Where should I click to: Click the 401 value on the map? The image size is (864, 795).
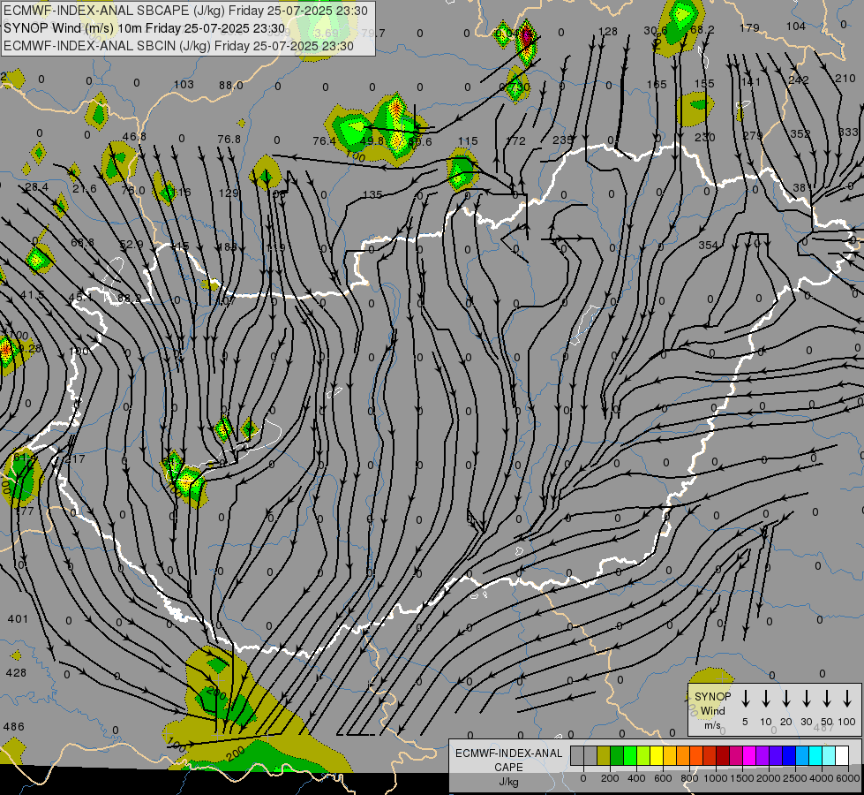tap(18, 619)
